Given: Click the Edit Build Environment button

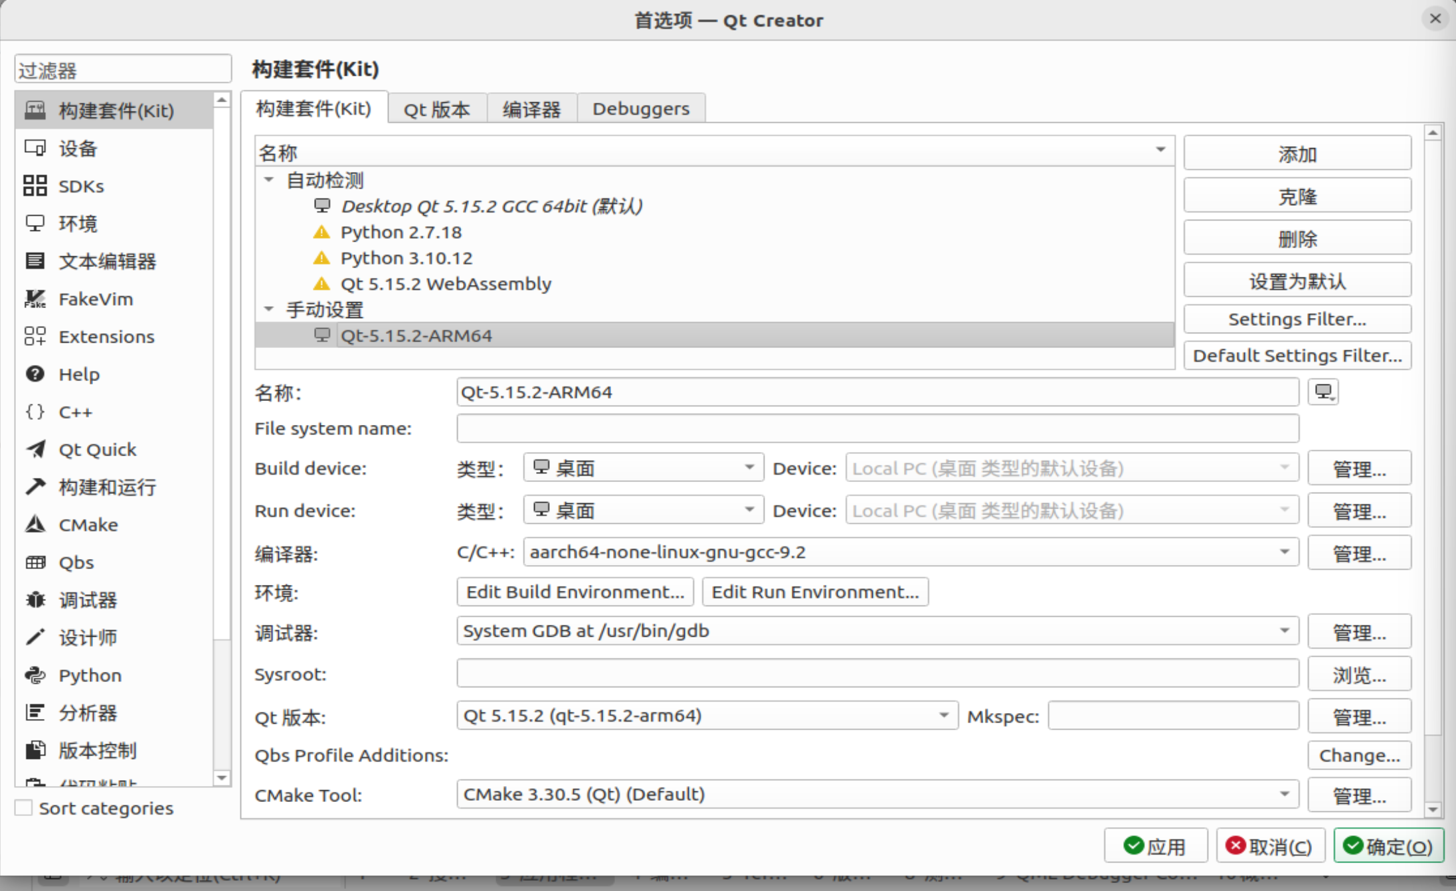Looking at the screenshot, I should [x=575, y=592].
